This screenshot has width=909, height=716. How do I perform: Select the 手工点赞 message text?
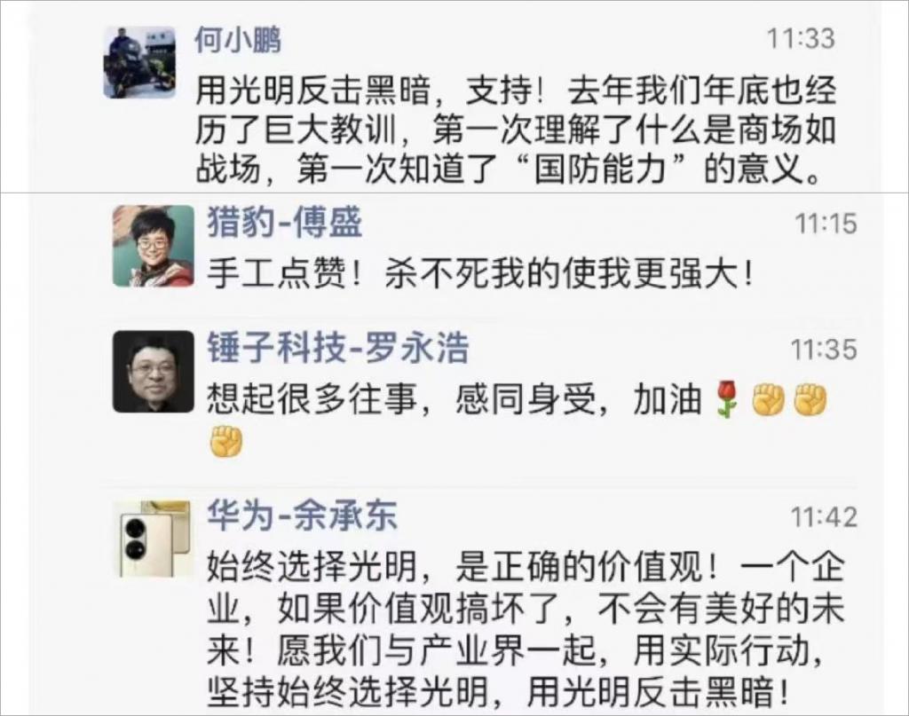point(481,273)
